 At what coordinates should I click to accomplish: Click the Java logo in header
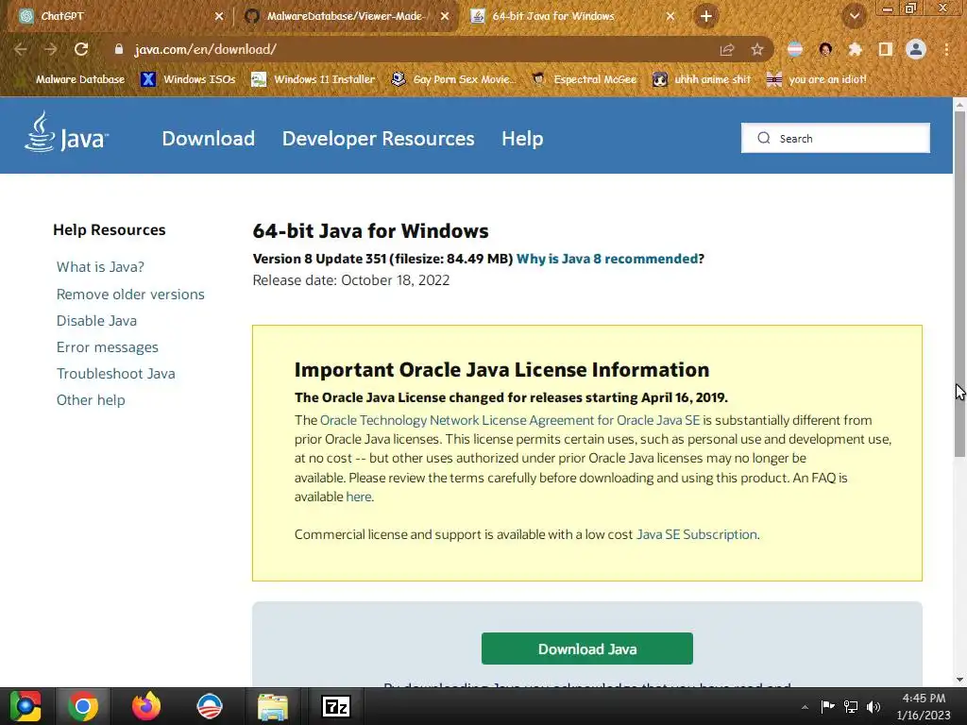(66, 132)
